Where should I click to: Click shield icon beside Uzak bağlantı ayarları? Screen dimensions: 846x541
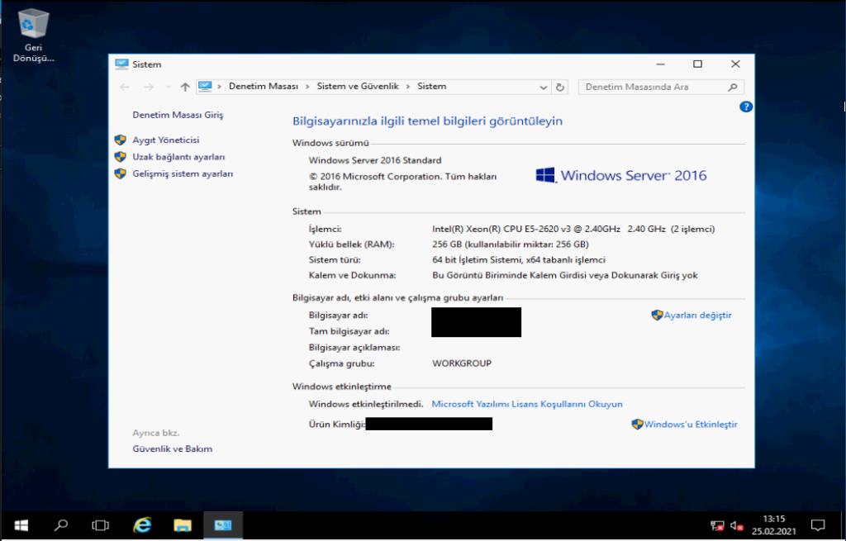121,157
